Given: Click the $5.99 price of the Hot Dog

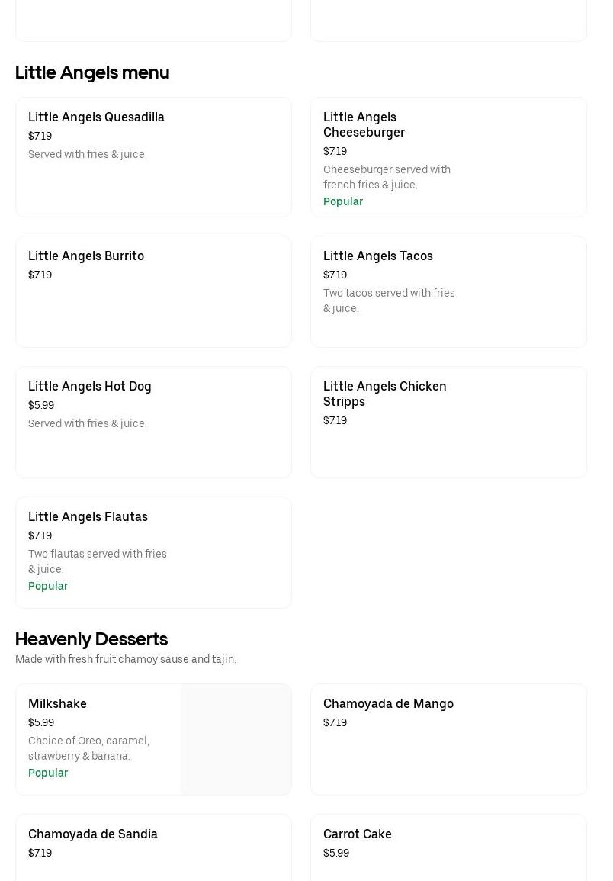Looking at the screenshot, I should (41, 406).
